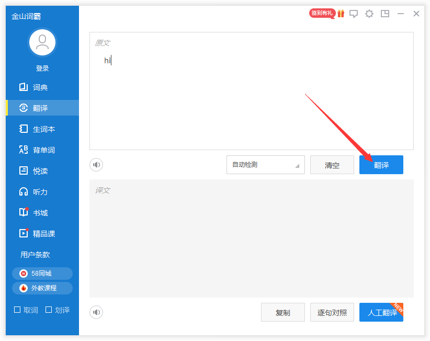Image resolution: width=430 pixels, height=341 pixels.
Task: Open the feedback message icon
Action: coord(354,14)
